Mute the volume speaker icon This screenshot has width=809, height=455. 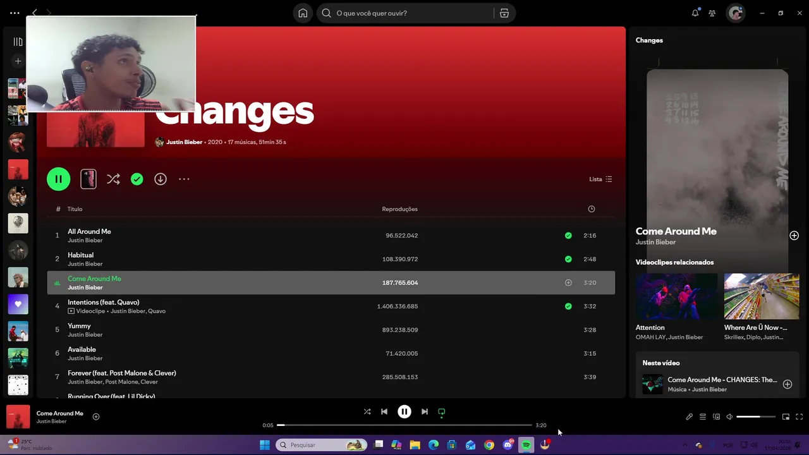729,417
